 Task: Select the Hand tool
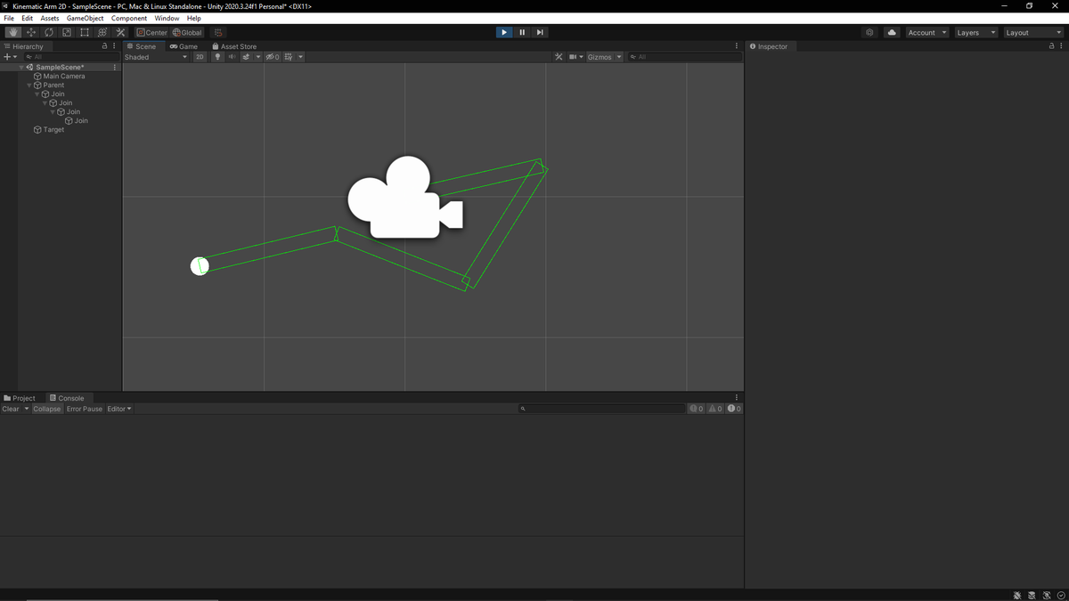(x=13, y=32)
